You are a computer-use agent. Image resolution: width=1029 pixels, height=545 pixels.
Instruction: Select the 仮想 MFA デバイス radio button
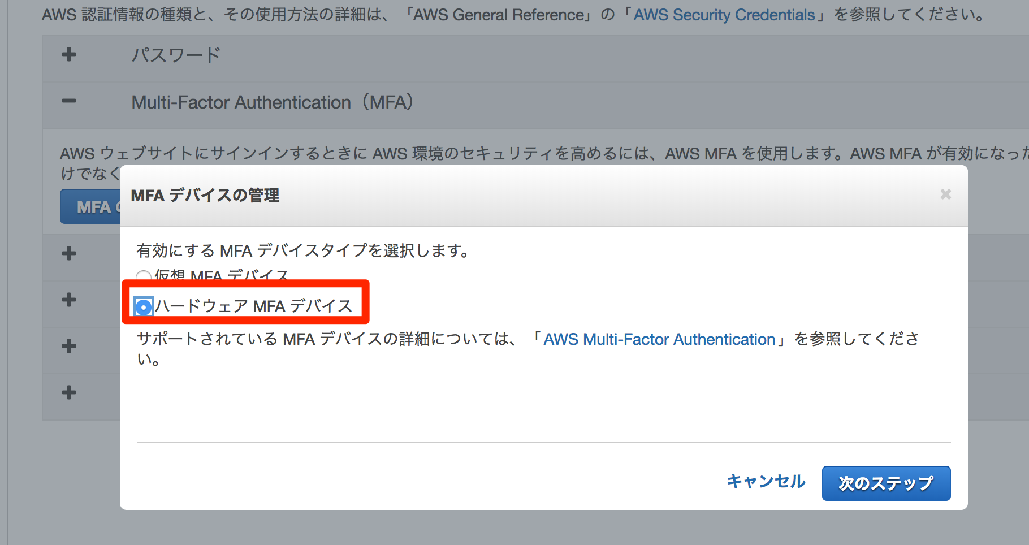[142, 276]
